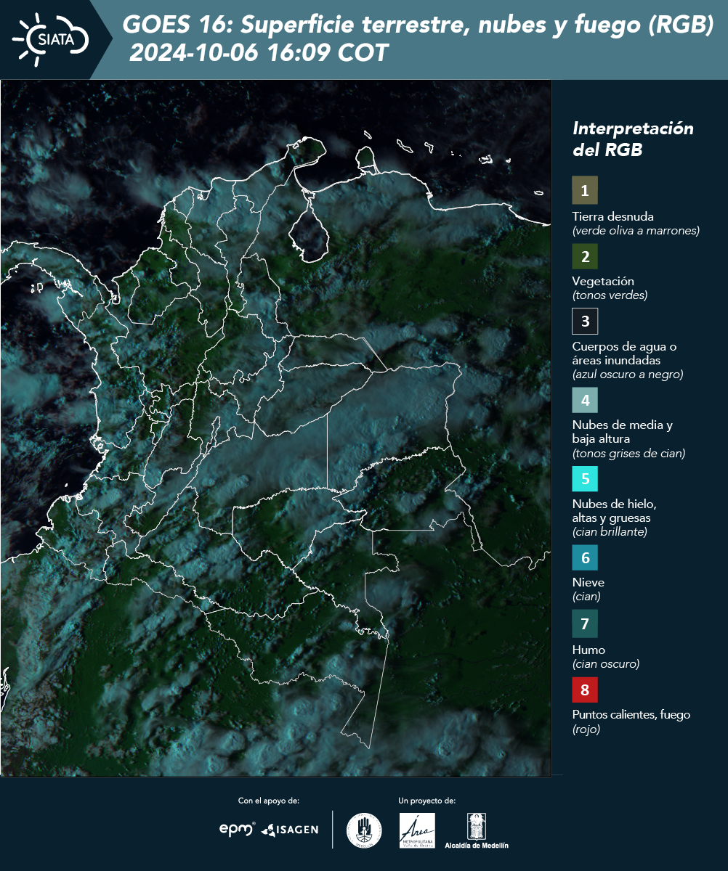Select legend swatch 2 Vegetación
This screenshot has height=871, width=728.
[x=585, y=256]
